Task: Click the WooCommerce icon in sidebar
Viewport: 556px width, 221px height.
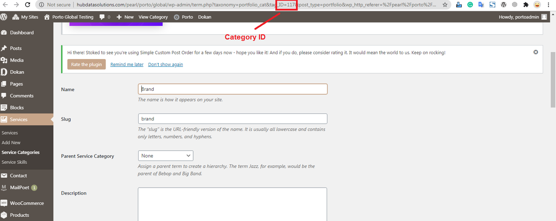Action: (x=4, y=203)
